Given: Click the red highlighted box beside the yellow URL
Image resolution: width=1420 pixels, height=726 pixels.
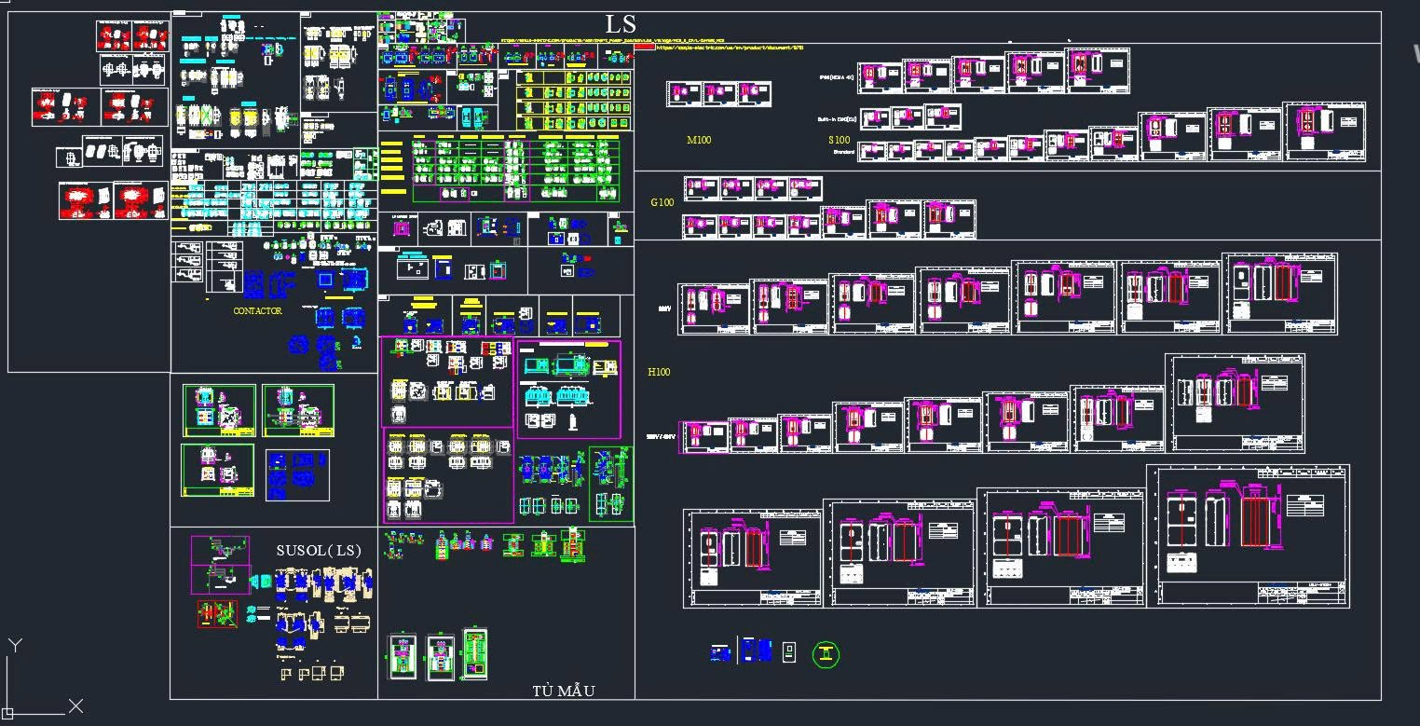Looking at the screenshot, I should tap(644, 47).
